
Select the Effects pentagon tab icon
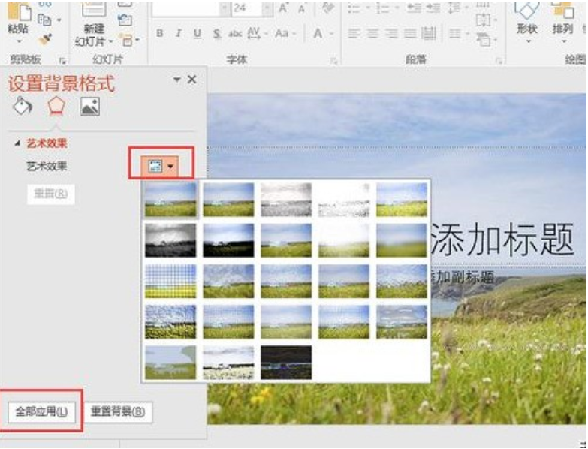point(56,107)
